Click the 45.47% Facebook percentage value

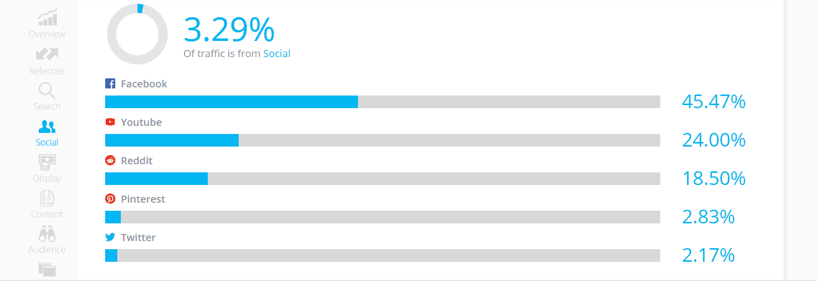tap(713, 102)
